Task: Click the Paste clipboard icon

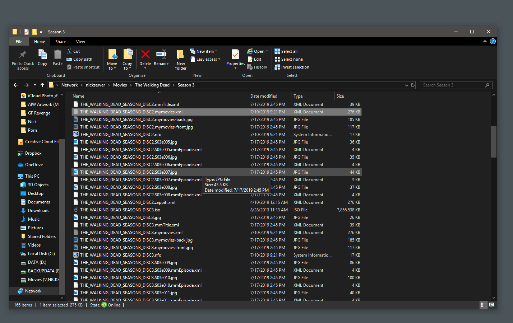Action: coord(57,54)
